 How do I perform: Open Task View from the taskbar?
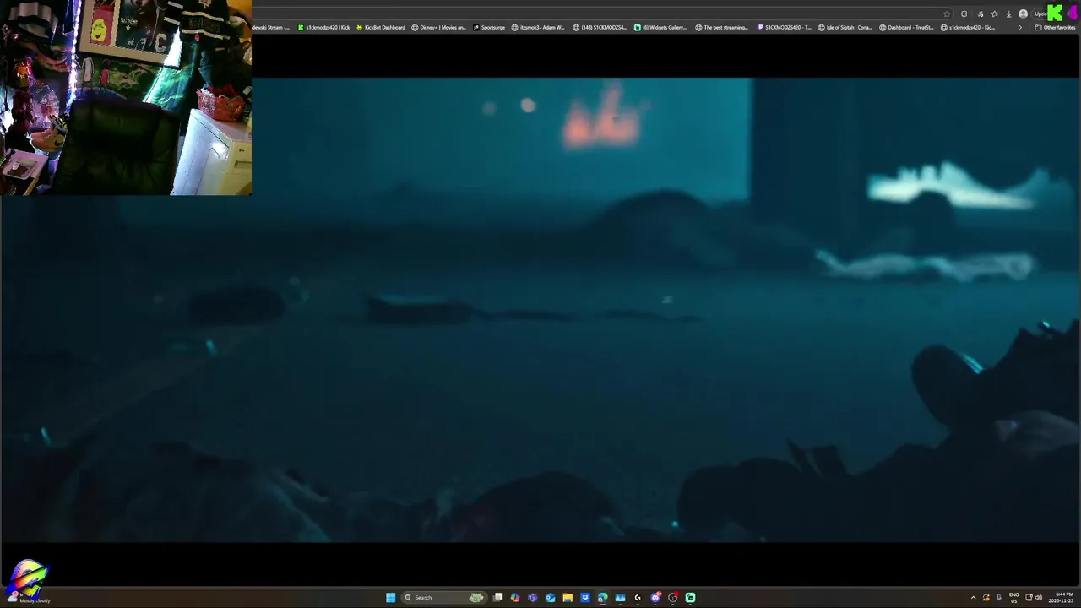point(498,598)
